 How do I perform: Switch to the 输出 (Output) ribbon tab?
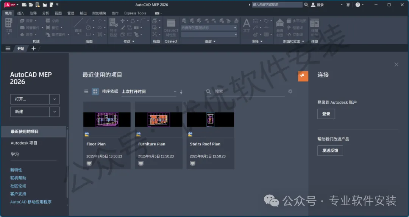83,13
